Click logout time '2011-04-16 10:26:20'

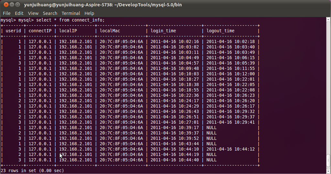point(230,101)
